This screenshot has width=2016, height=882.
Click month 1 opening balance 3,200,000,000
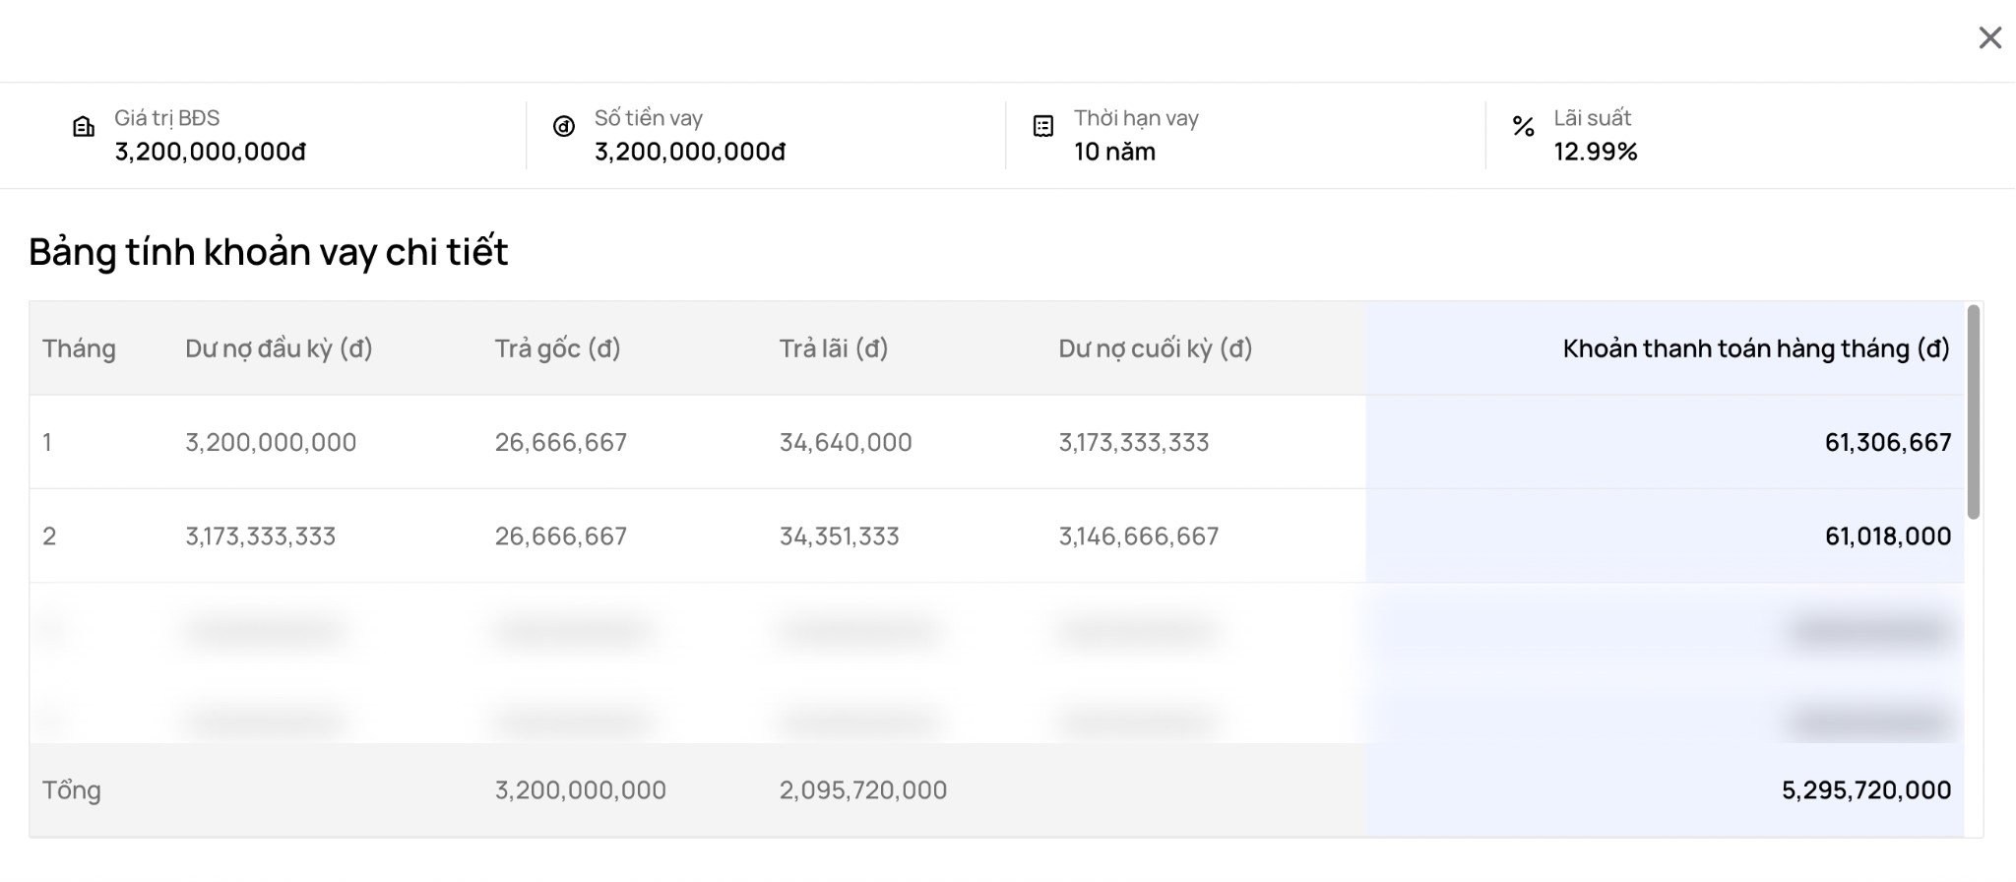271,442
